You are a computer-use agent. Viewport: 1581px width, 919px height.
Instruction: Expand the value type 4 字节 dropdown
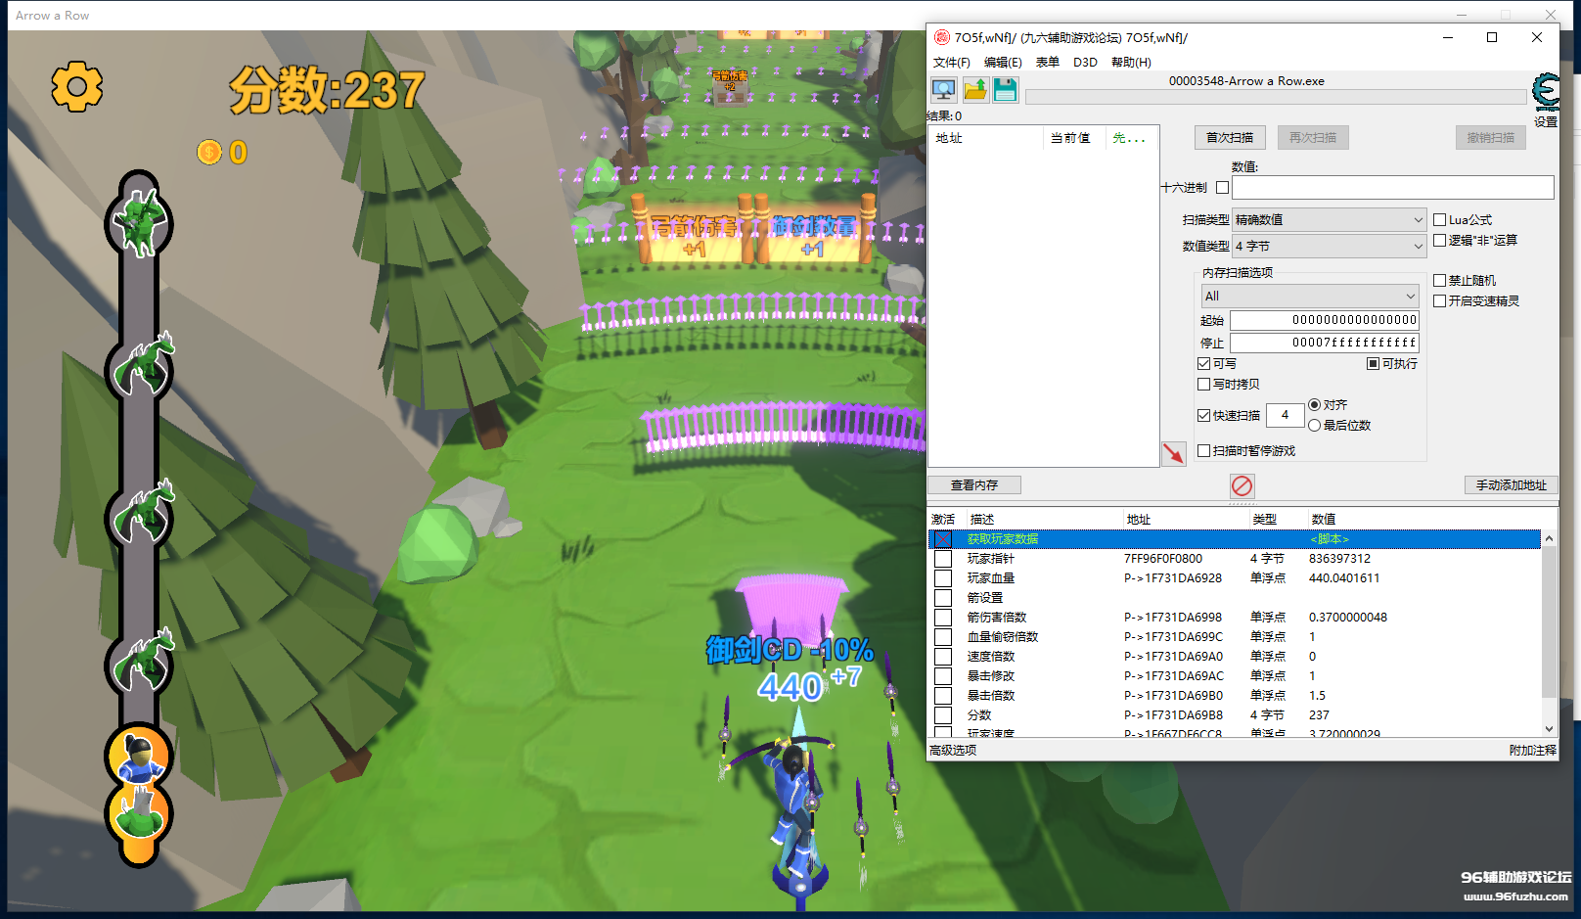pos(1329,247)
